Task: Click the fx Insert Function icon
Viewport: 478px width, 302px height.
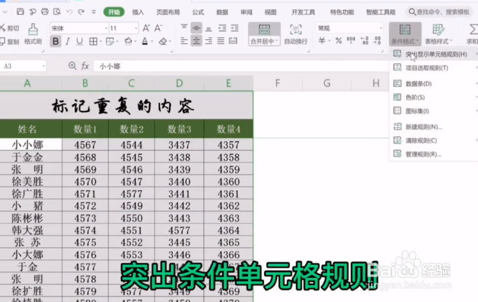Action: coord(85,66)
